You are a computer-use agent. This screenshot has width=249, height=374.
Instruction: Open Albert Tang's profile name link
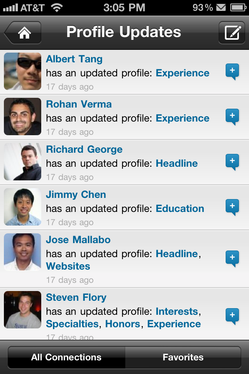coord(74,59)
